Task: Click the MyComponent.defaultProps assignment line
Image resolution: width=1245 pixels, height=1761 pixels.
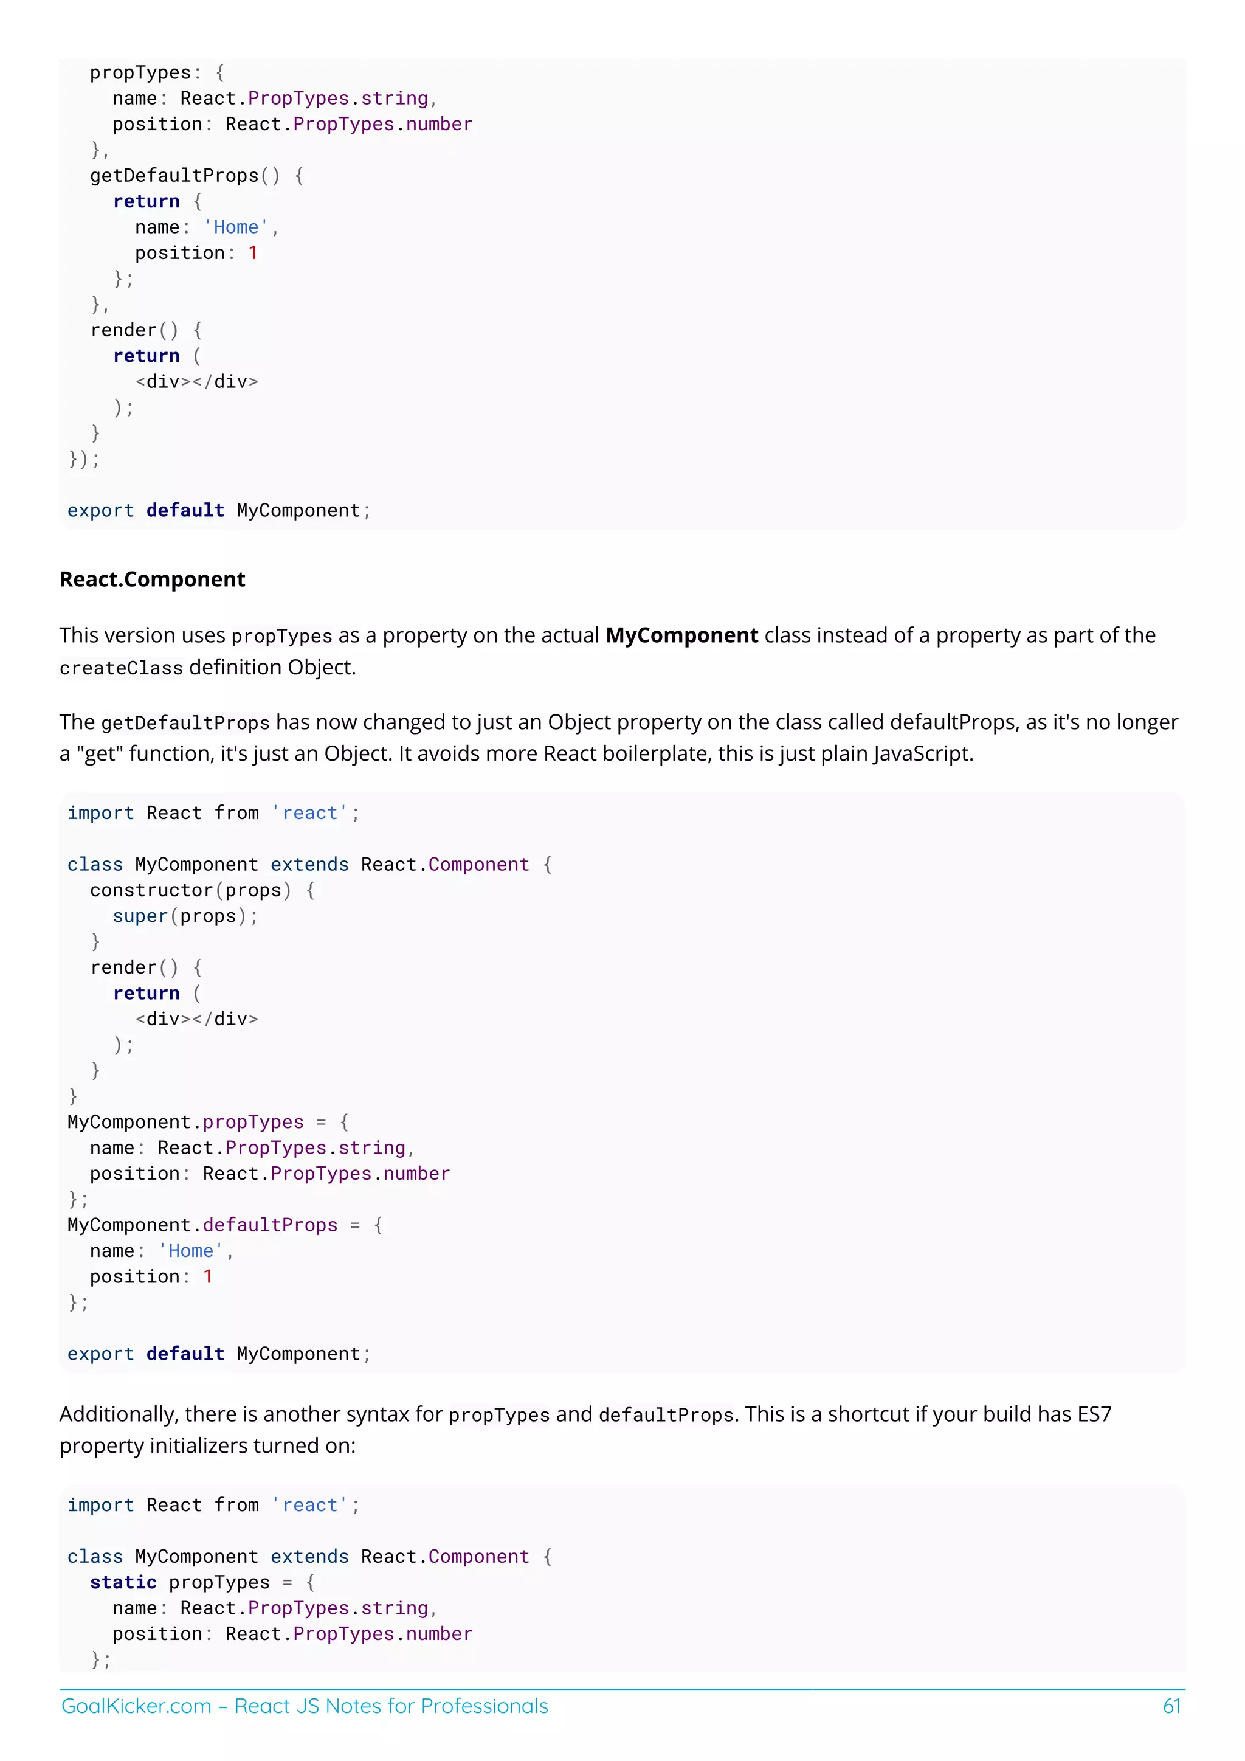Action: [x=224, y=1225]
